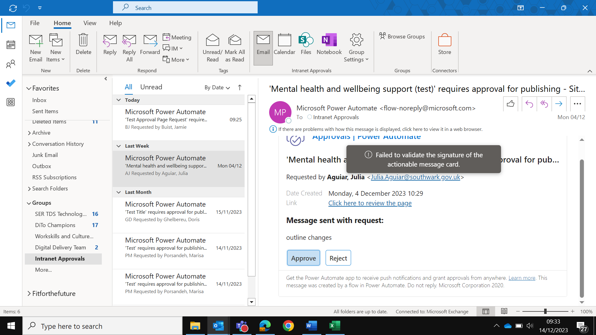
Task: Filter to Unread messages tab
Action: coord(151,87)
